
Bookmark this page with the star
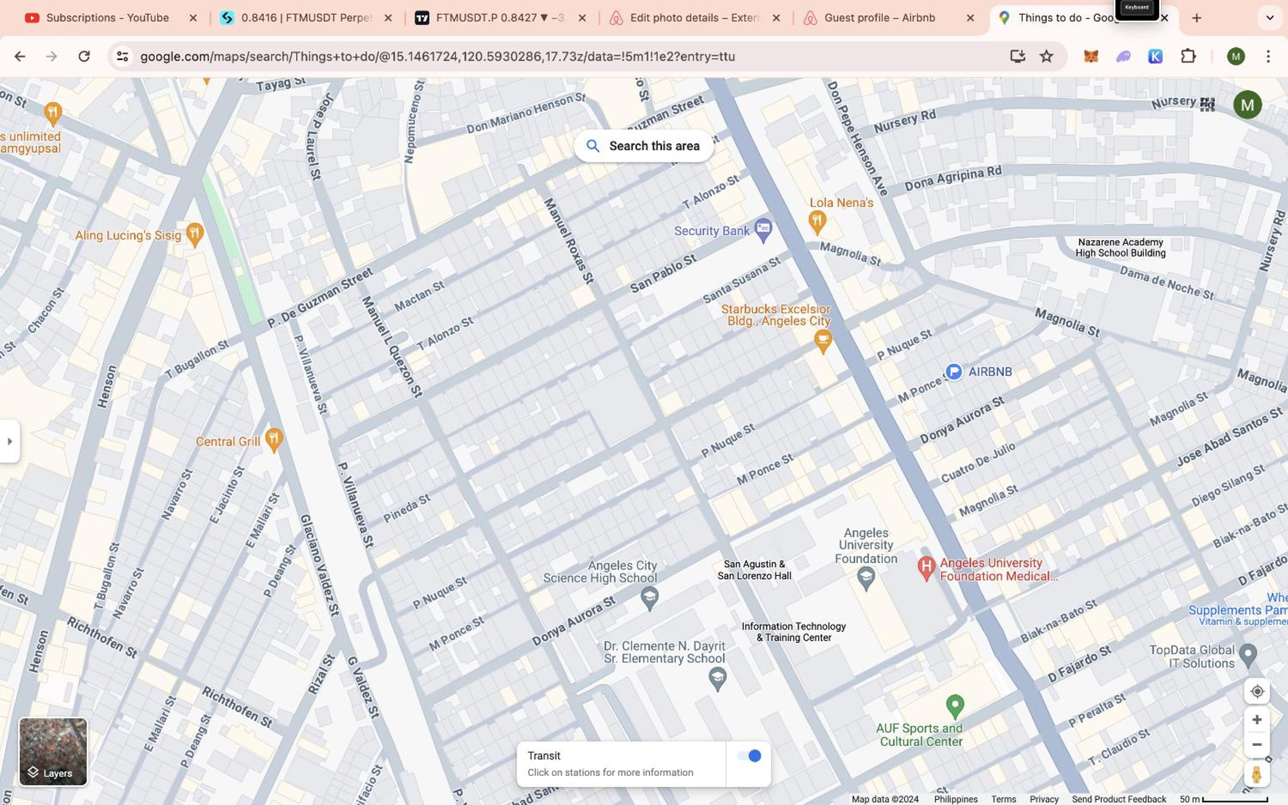click(1046, 56)
